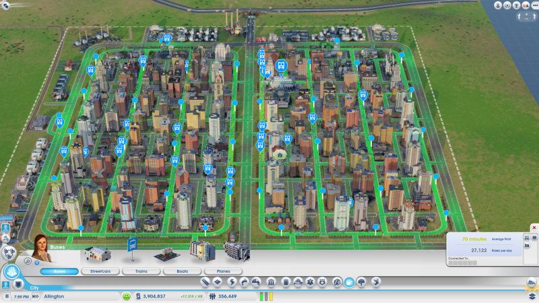Open the Waste Disposal trash can menu
Viewport: 539px width, 303px height.
(286, 282)
